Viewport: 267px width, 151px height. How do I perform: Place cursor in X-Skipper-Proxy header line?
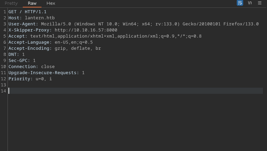pyautogui.click(x=63, y=30)
